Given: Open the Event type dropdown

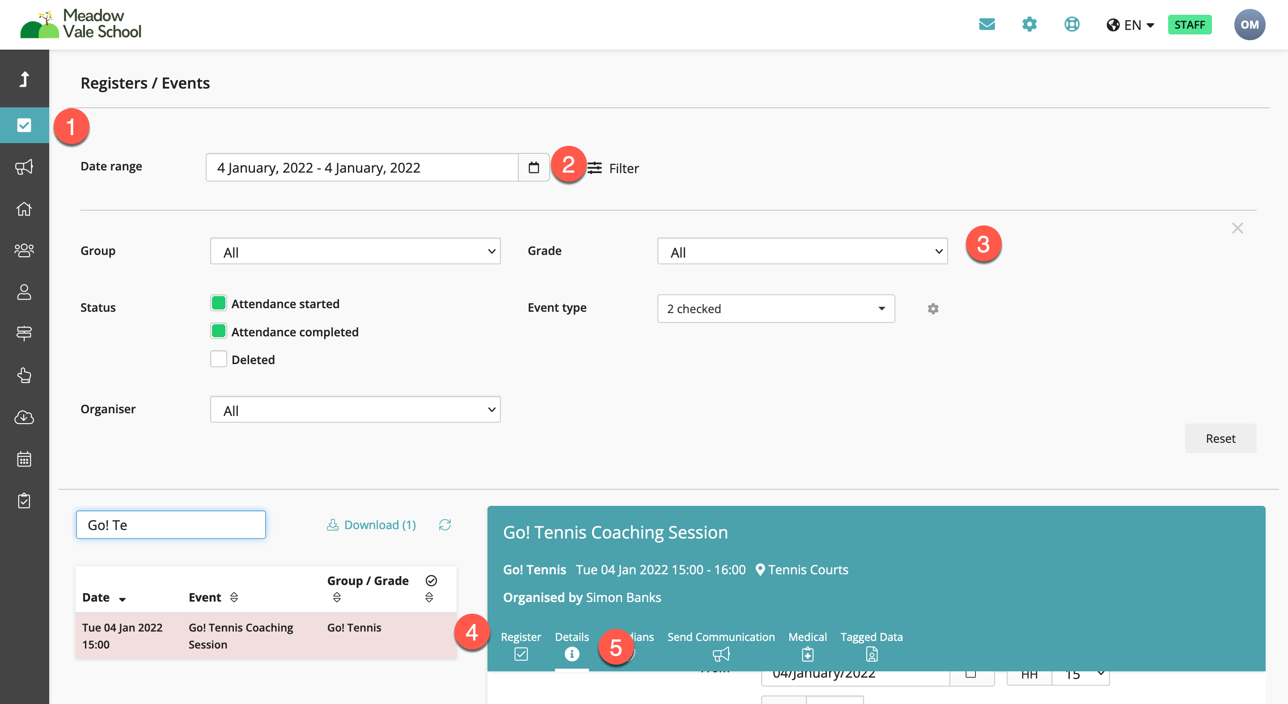Looking at the screenshot, I should [775, 309].
